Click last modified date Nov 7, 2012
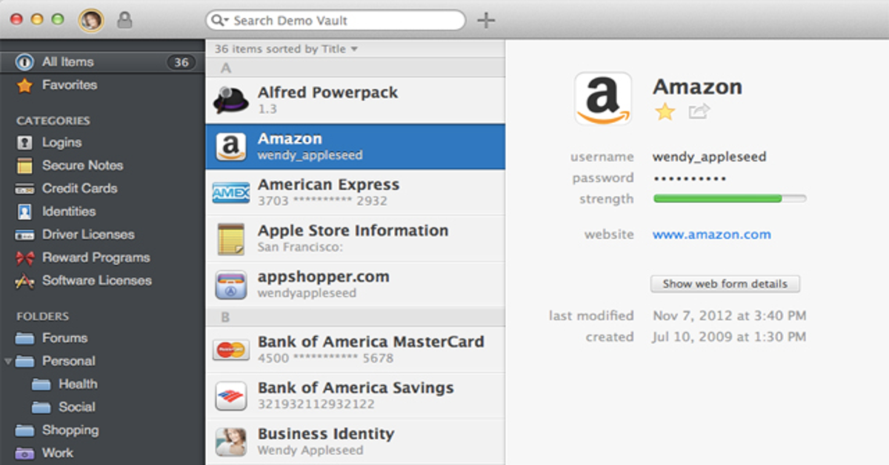This screenshot has width=889, height=465. tap(729, 316)
